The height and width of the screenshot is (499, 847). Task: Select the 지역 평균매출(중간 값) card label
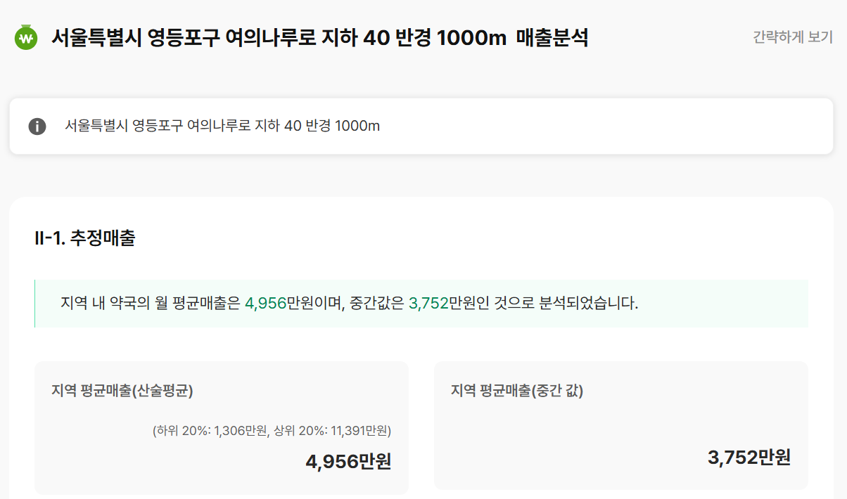pos(517,391)
